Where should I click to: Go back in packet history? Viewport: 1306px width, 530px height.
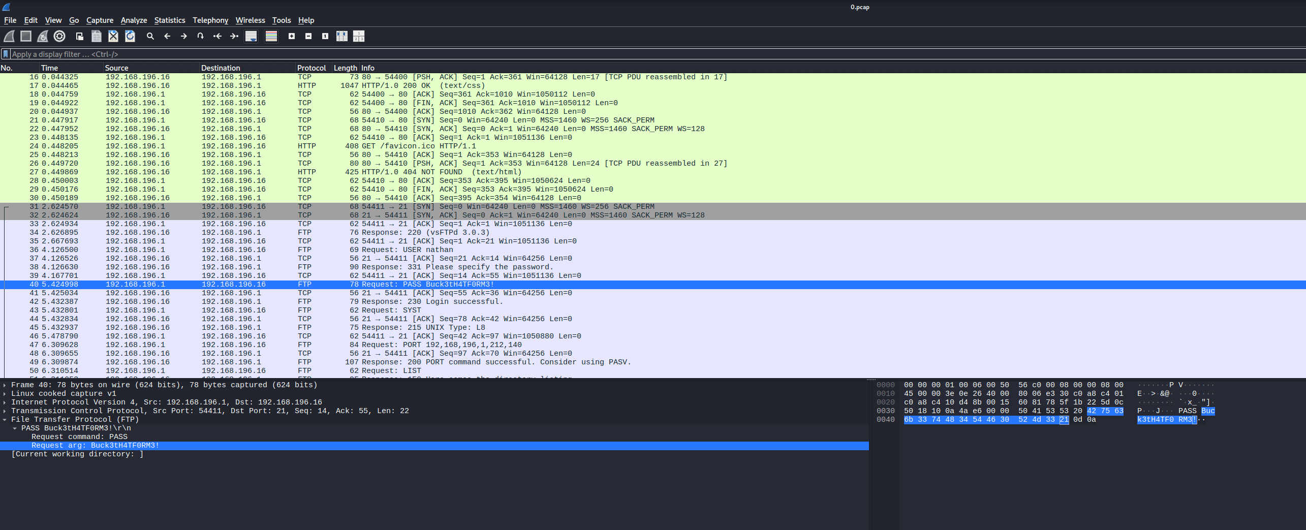[167, 36]
